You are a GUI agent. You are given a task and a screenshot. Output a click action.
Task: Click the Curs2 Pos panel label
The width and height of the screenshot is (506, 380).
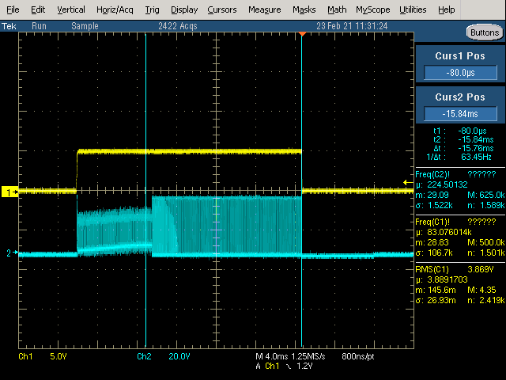[x=460, y=97]
